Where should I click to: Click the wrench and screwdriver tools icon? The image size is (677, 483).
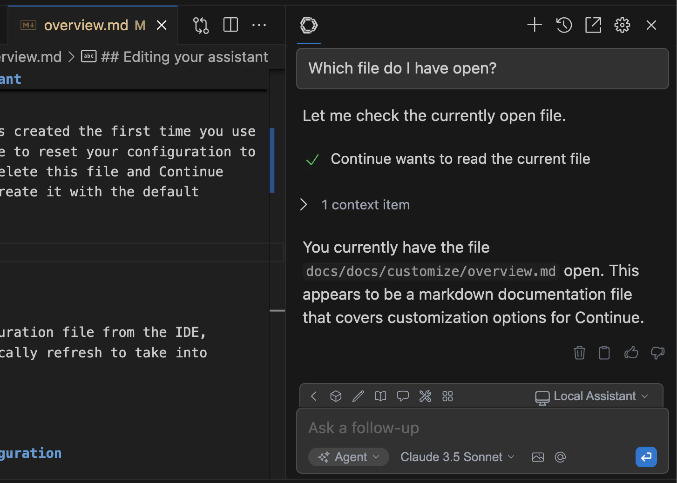click(425, 396)
